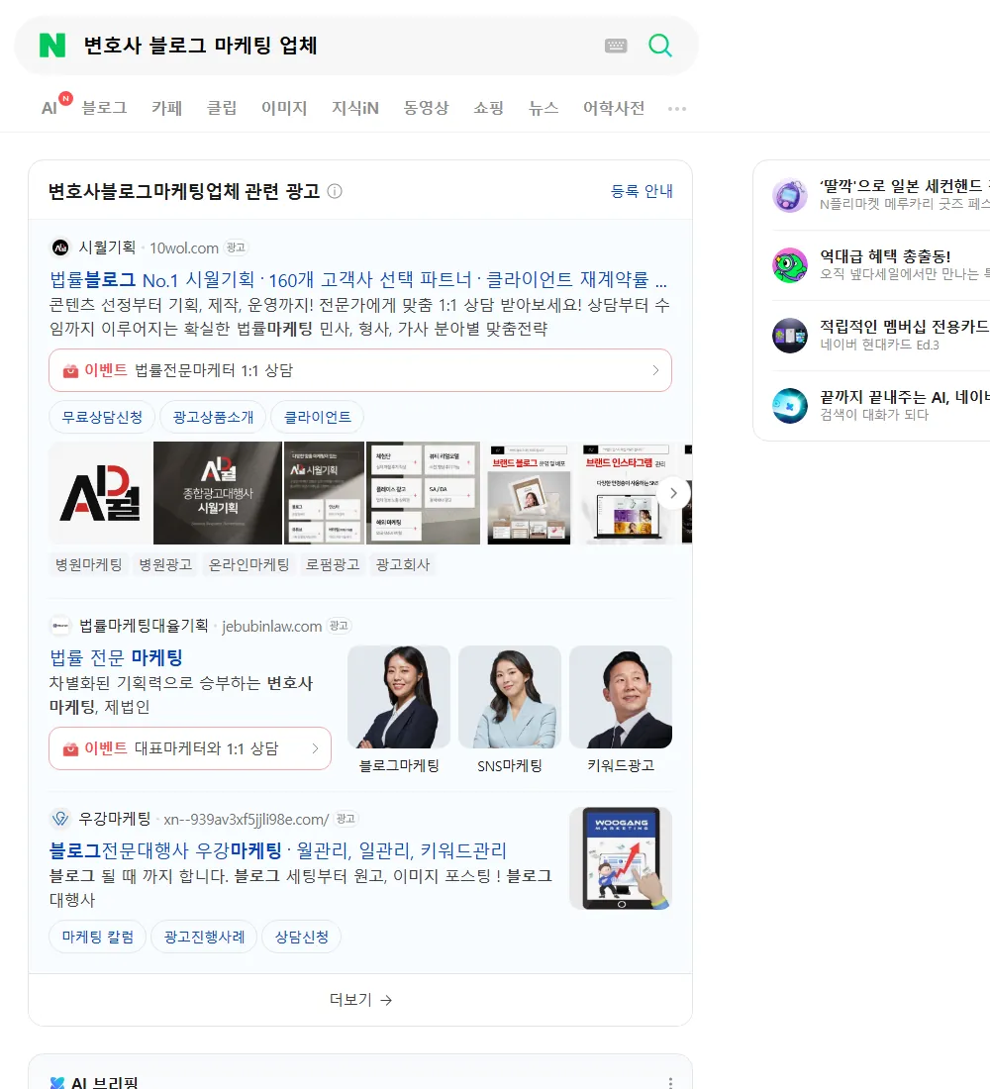This screenshot has width=990, height=1089.
Task: Click the 마케팅 칼럼 button
Action: tap(97, 937)
